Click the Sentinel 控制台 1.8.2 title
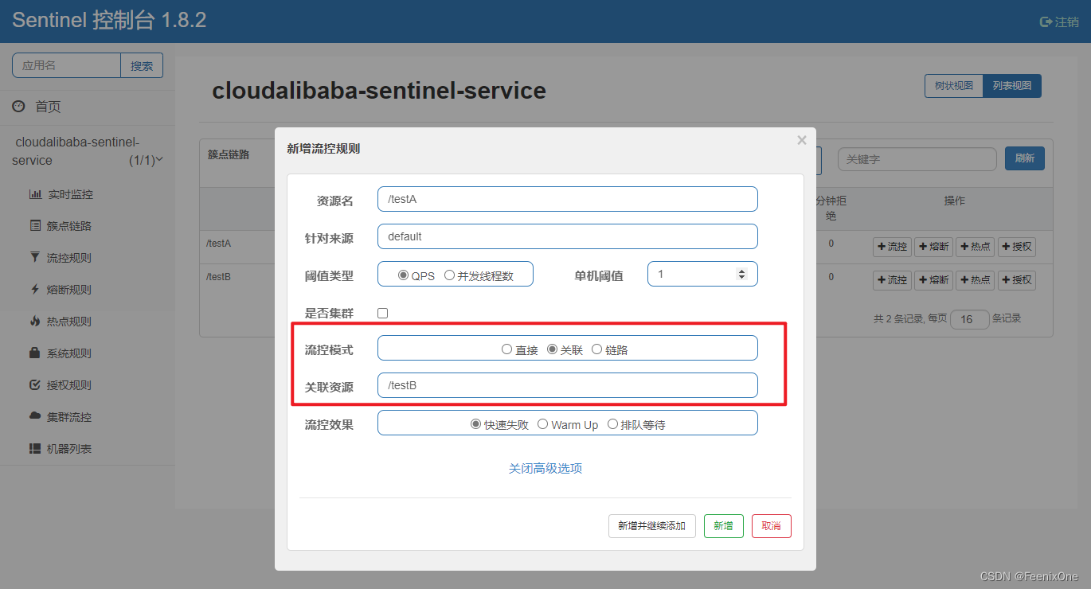Screen dimensions: 1091x589 click(x=109, y=21)
